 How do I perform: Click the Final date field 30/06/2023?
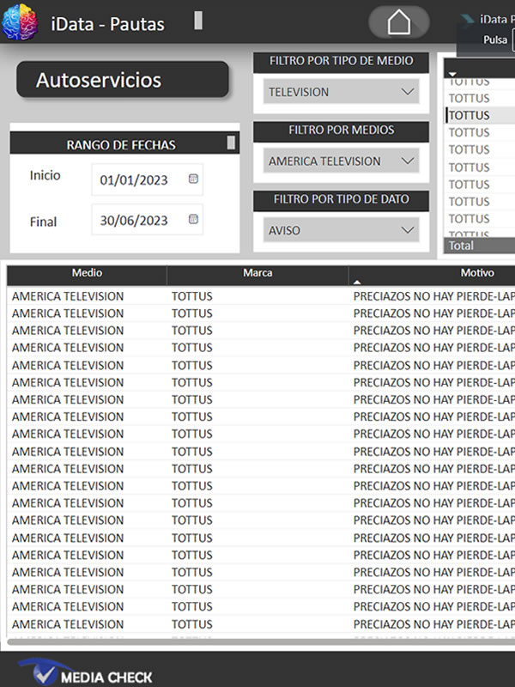click(147, 220)
